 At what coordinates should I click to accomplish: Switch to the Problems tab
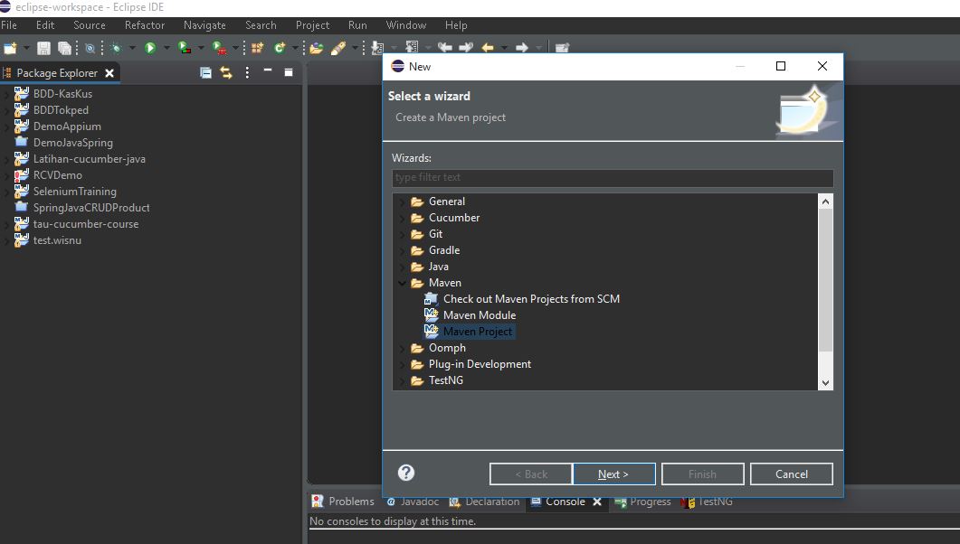point(343,502)
